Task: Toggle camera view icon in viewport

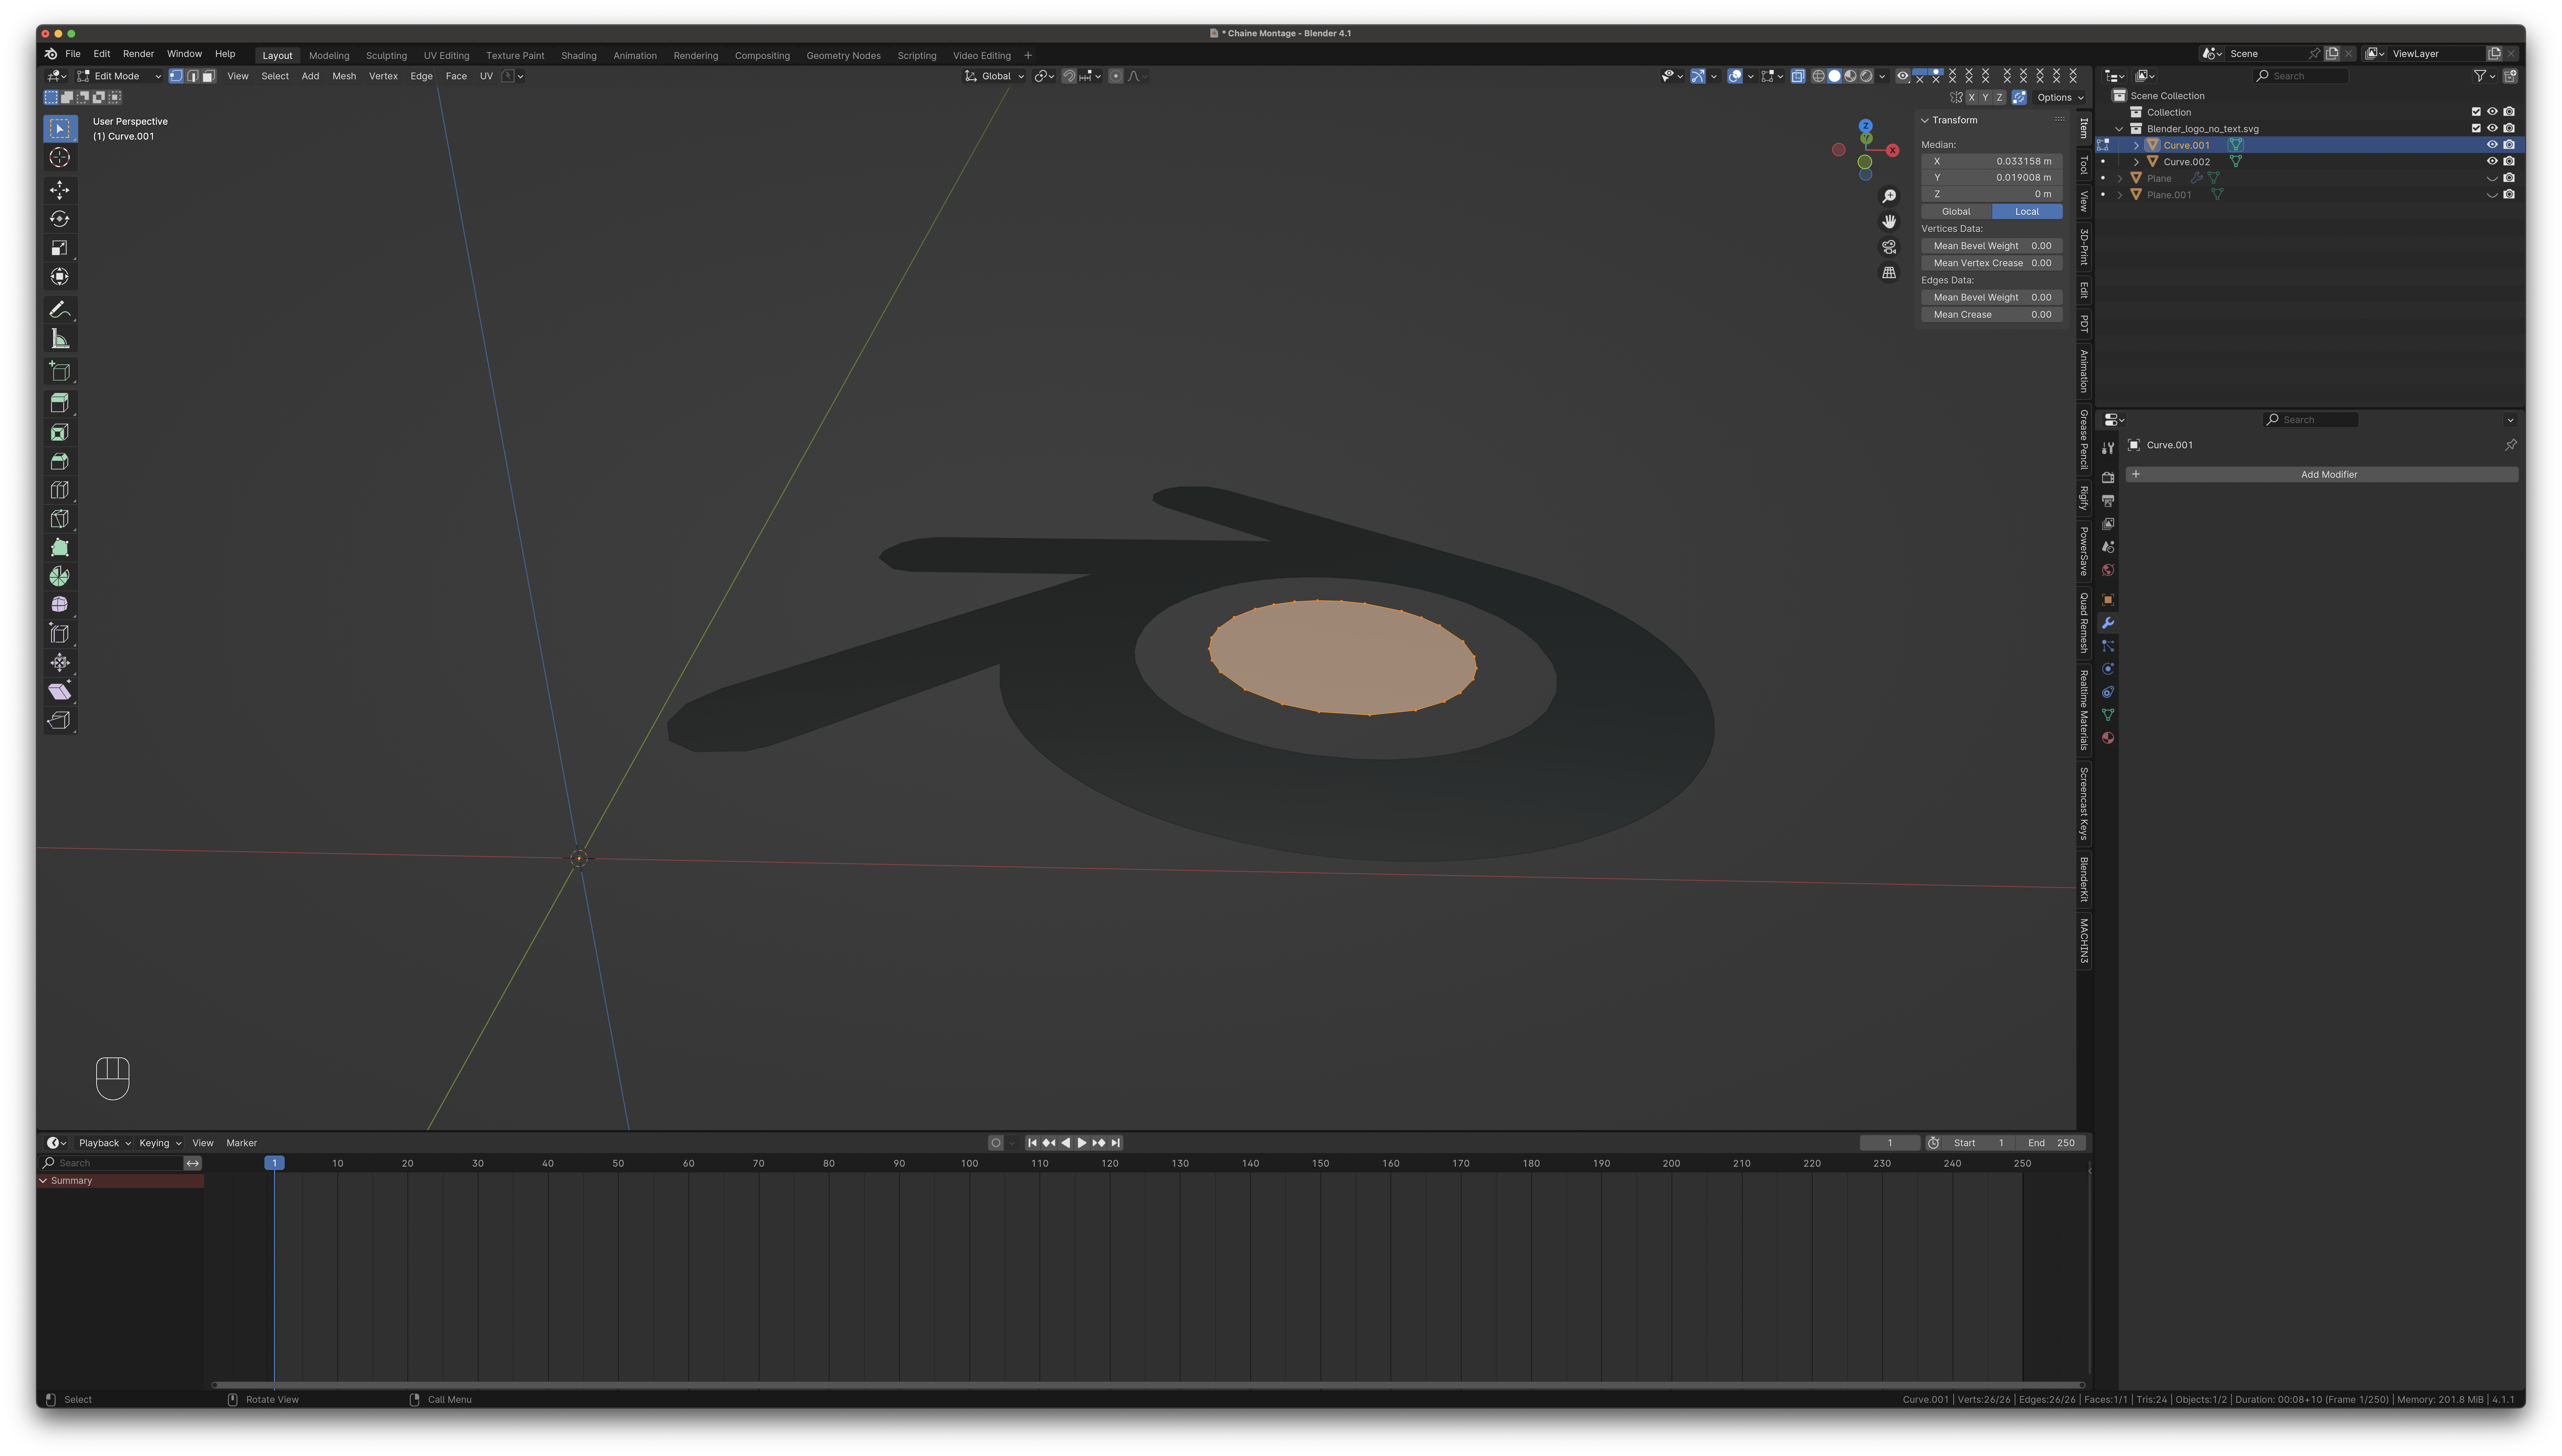Action: tap(1889, 247)
